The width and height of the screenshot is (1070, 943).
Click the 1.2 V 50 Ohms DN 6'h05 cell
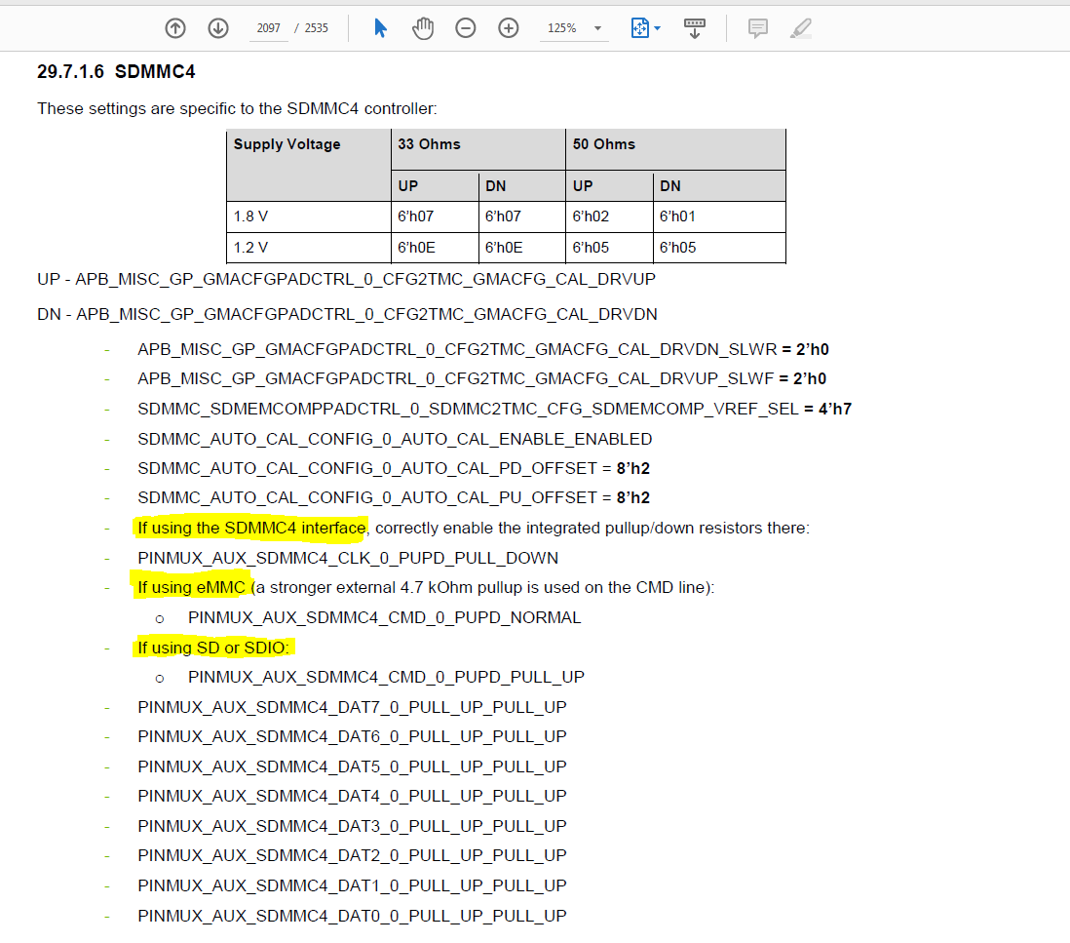pyautogui.click(x=719, y=247)
